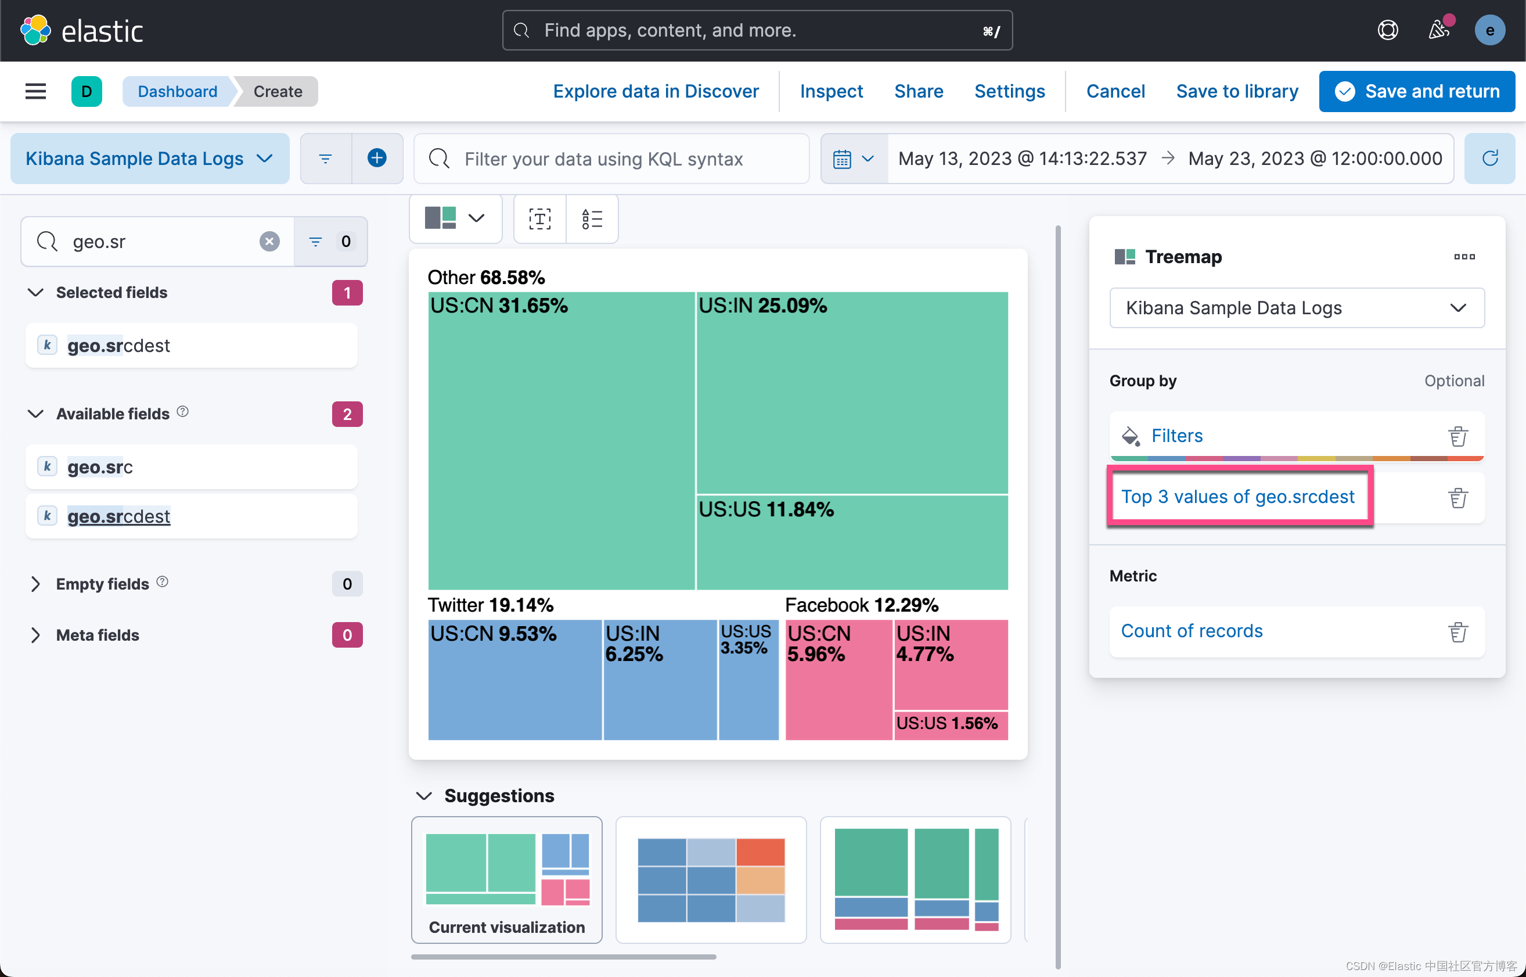
Task: Edit the Filters group-by dimension
Action: 1176,436
